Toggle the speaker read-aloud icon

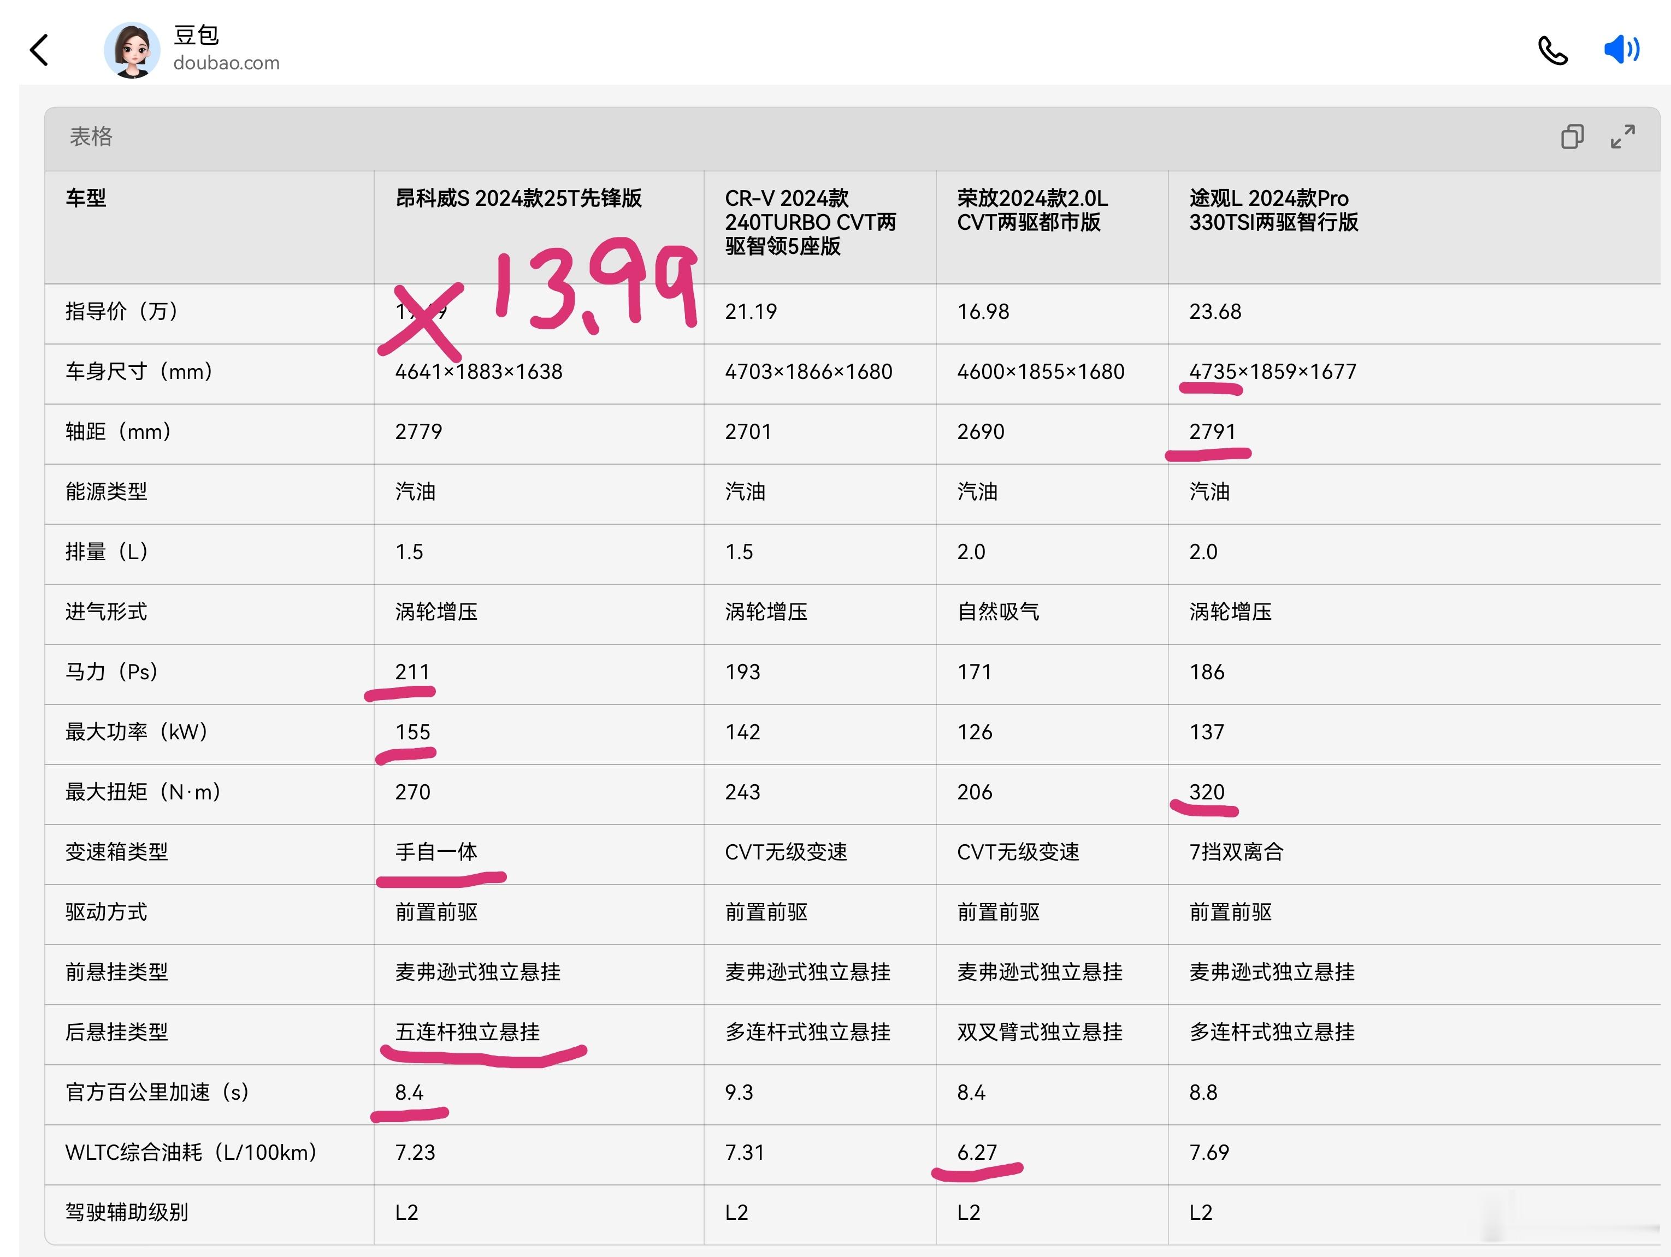[1621, 50]
